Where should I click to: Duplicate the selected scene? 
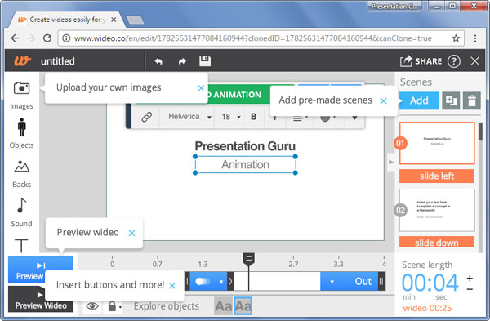451,100
